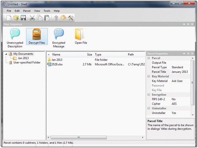198x148 pixels.
Task: Select the Unencrypted Description step
Action: point(15,38)
